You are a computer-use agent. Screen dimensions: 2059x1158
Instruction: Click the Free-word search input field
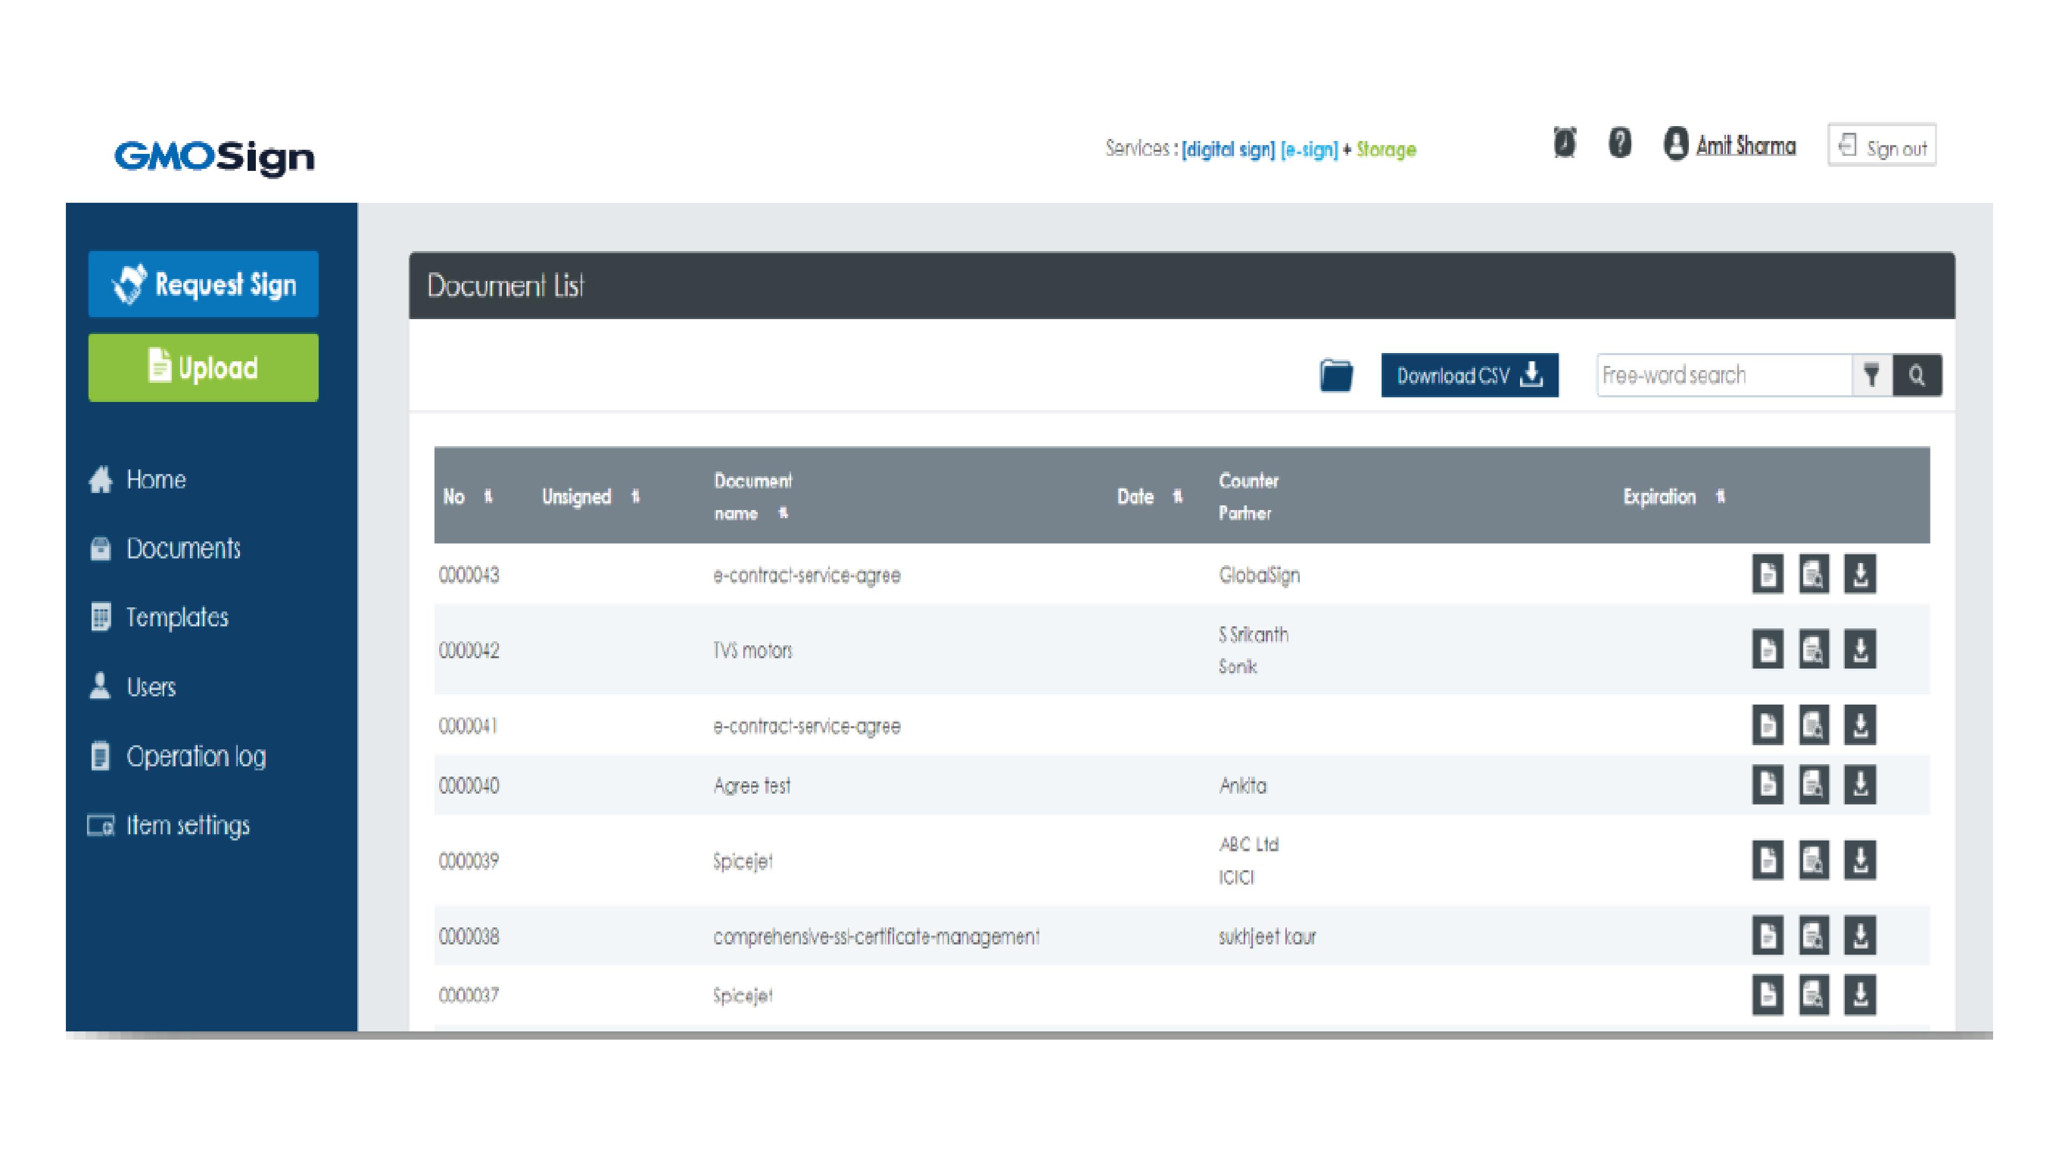click(x=1723, y=375)
